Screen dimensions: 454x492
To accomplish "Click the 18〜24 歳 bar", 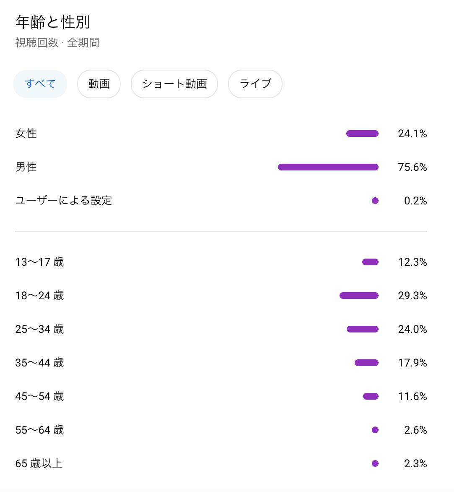I will (359, 296).
